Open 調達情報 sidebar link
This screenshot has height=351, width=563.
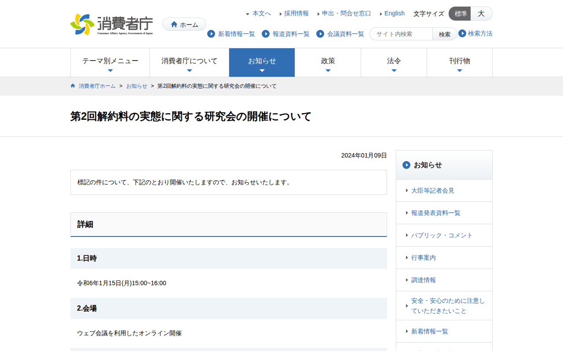[x=424, y=280]
